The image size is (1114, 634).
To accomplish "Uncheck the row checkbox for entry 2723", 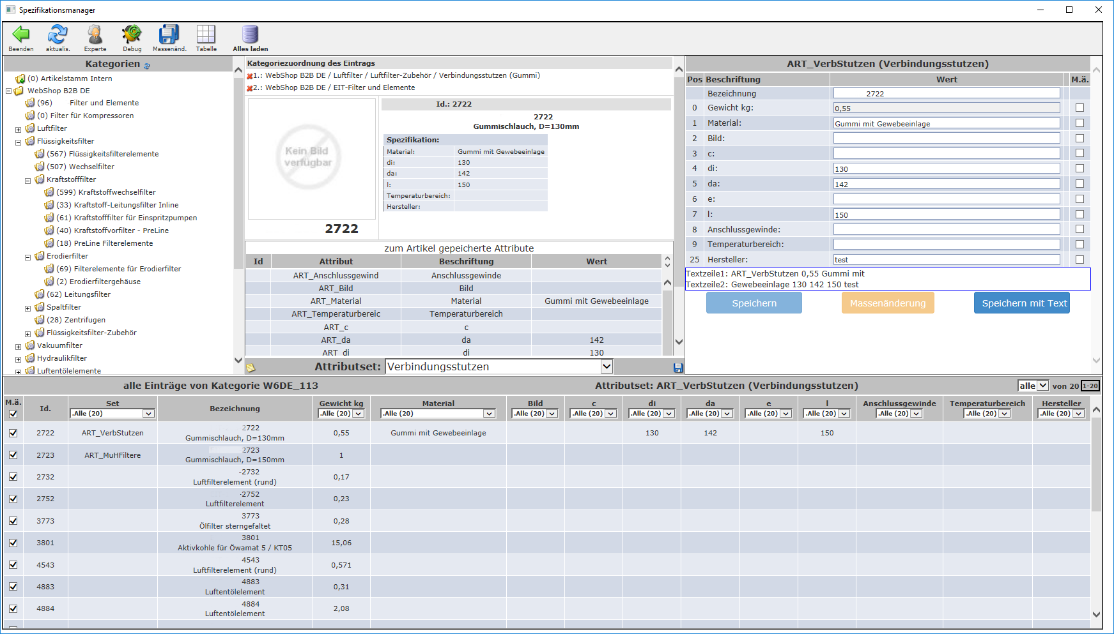I will [x=13, y=455].
